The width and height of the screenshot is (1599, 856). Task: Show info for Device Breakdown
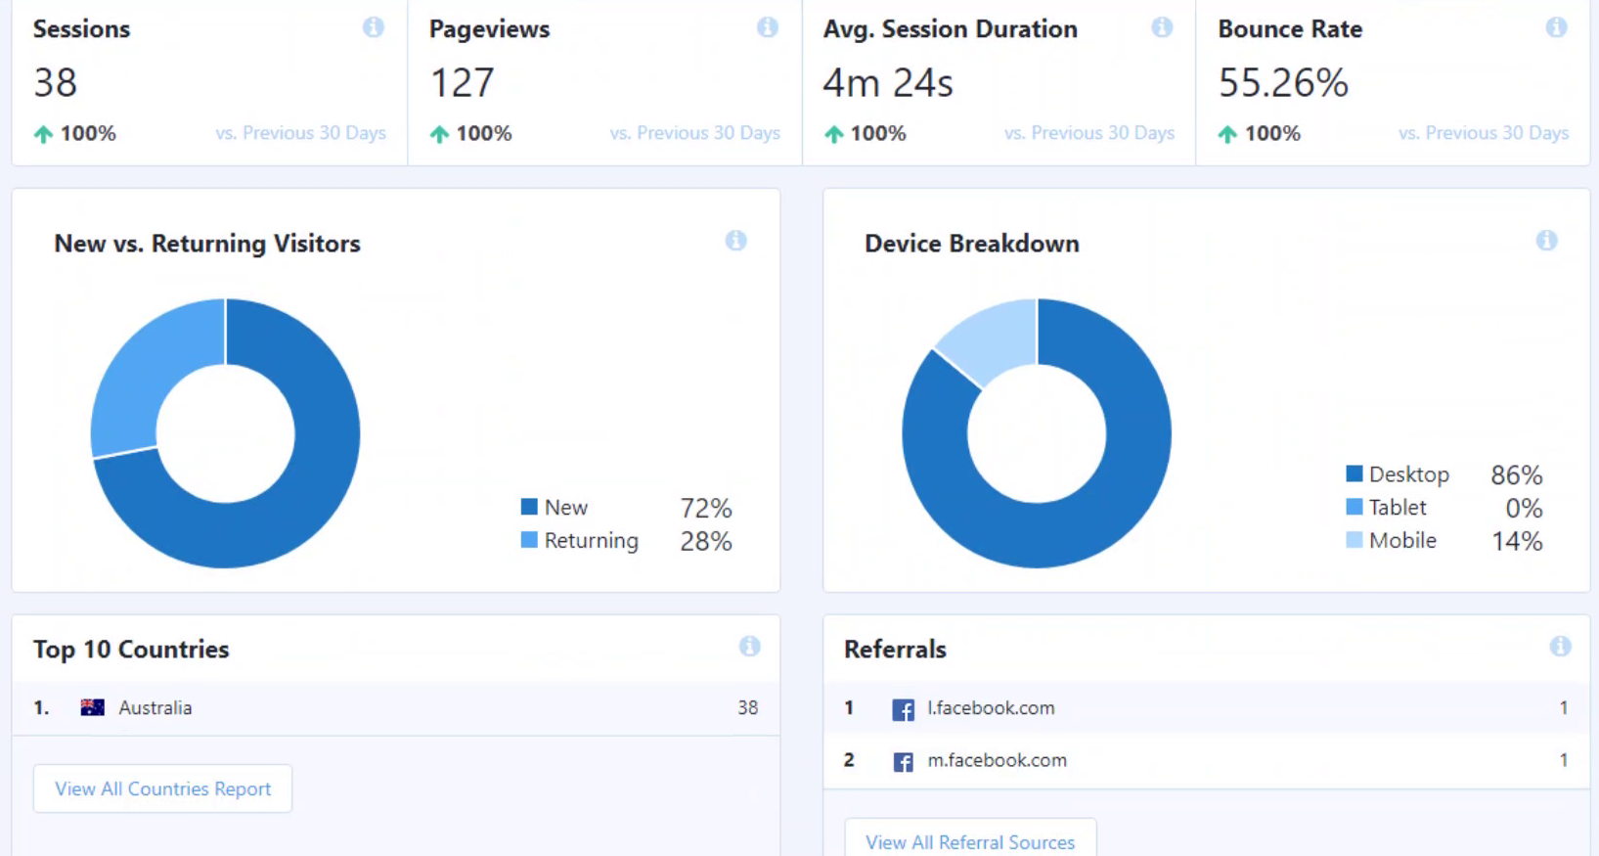pos(1546,241)
